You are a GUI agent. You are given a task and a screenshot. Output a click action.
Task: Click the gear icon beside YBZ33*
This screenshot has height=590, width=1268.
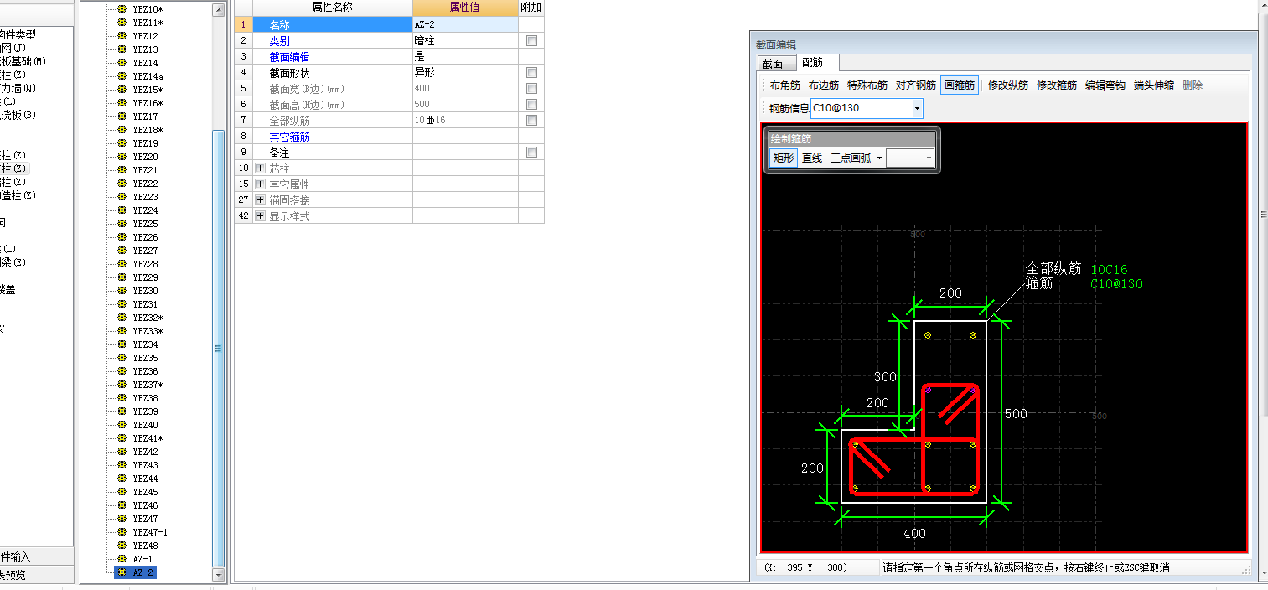coord(122,331)
